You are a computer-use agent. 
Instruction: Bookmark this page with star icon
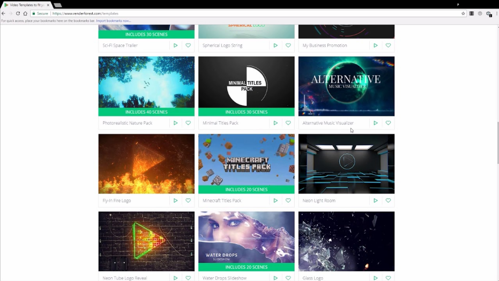point(463,13)
